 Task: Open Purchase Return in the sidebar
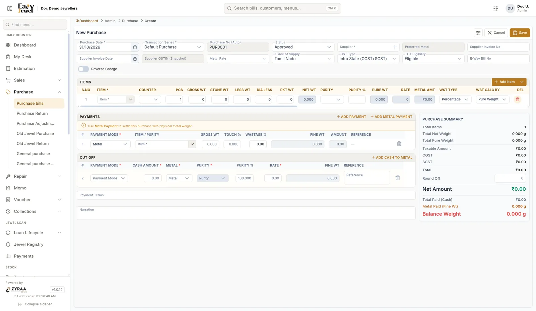(x=32, y=114)
